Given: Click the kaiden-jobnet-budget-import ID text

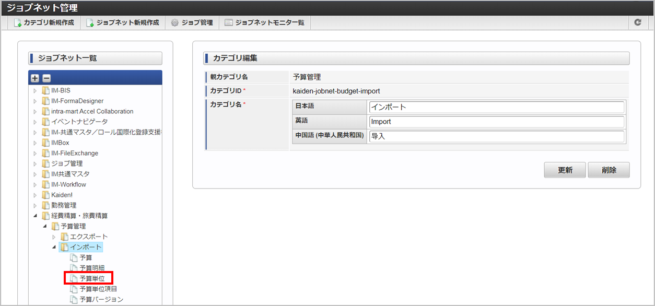Looking at the screenshot, I should (x=336, y=91).
